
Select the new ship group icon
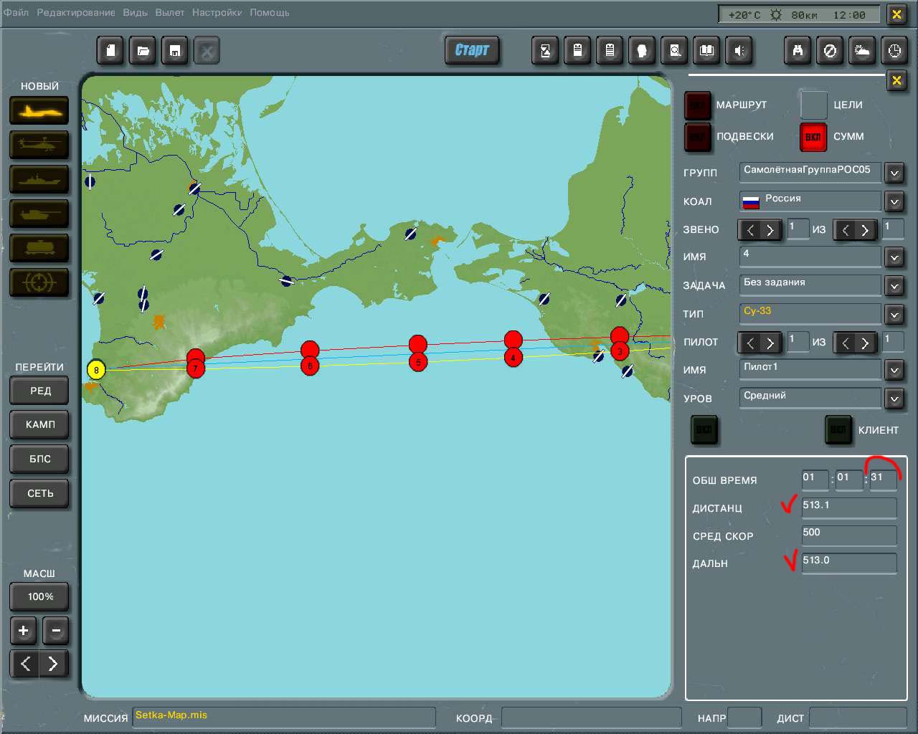pos(39,180)
